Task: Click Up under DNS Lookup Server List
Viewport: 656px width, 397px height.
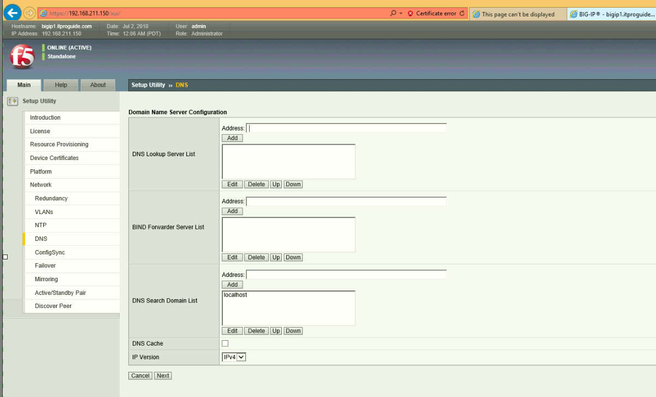Action: [276, 185]
